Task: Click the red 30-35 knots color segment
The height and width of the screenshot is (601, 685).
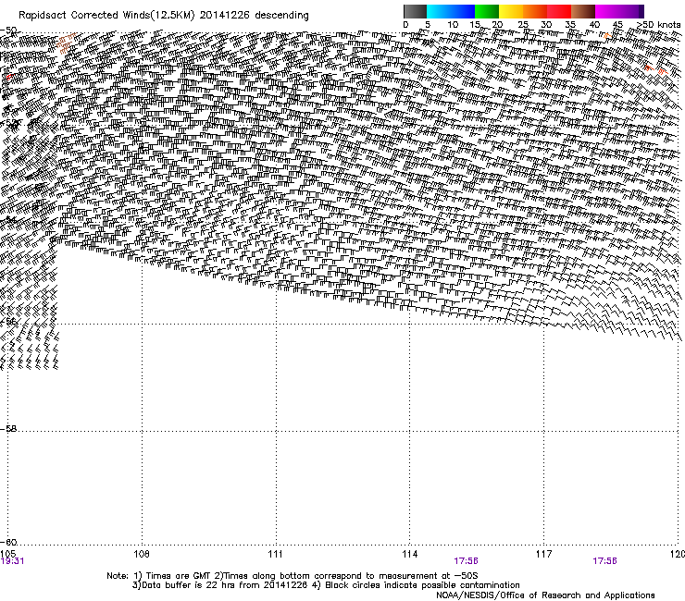Action: (559, 11)
